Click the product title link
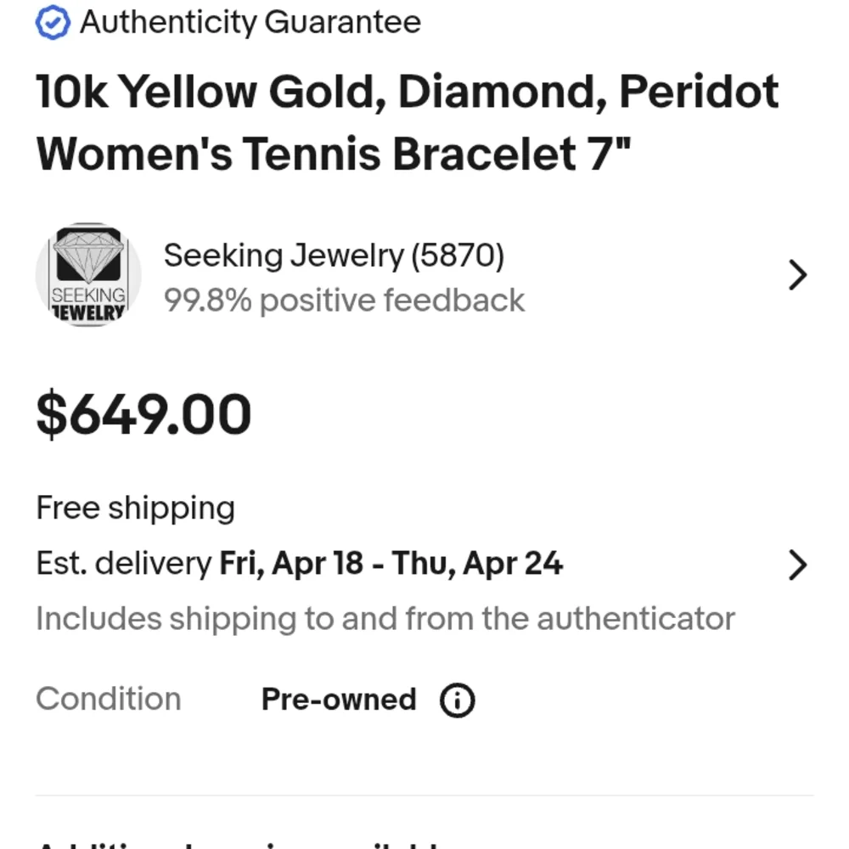 [x=408, y=121]
